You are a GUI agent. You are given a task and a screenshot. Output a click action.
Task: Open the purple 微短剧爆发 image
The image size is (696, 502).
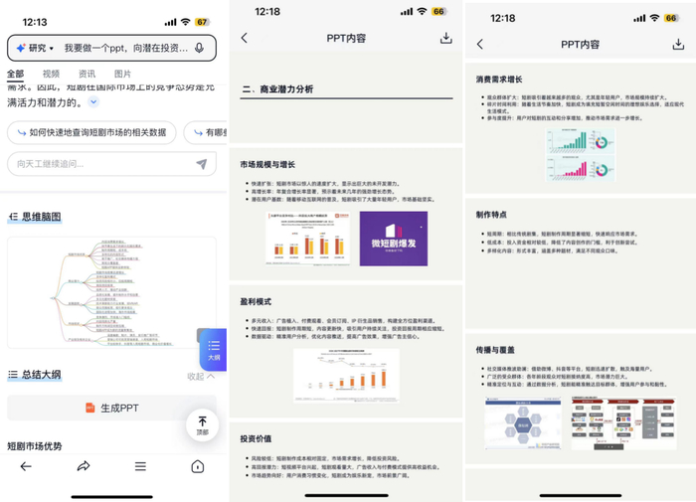pyautogui.click(x=394, y=239)
